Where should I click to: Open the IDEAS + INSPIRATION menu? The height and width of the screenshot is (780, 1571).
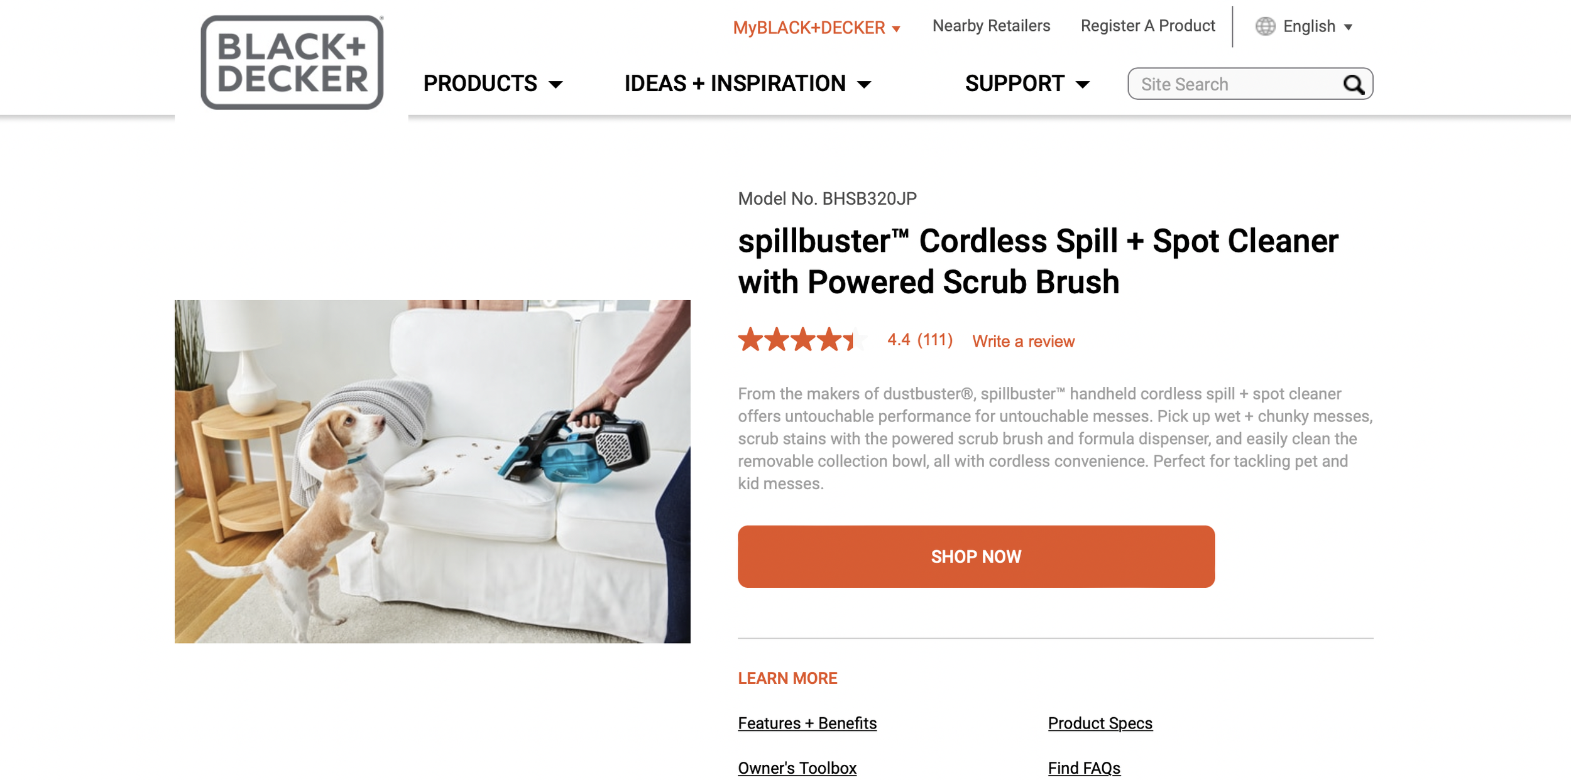click(748, 84)
